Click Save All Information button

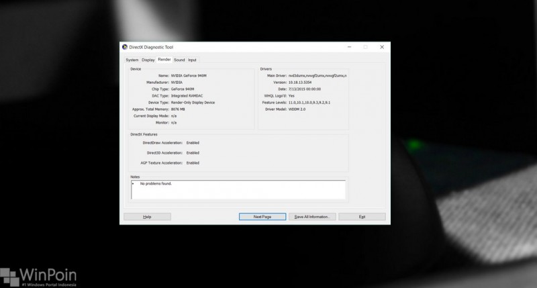click(312, 217)
